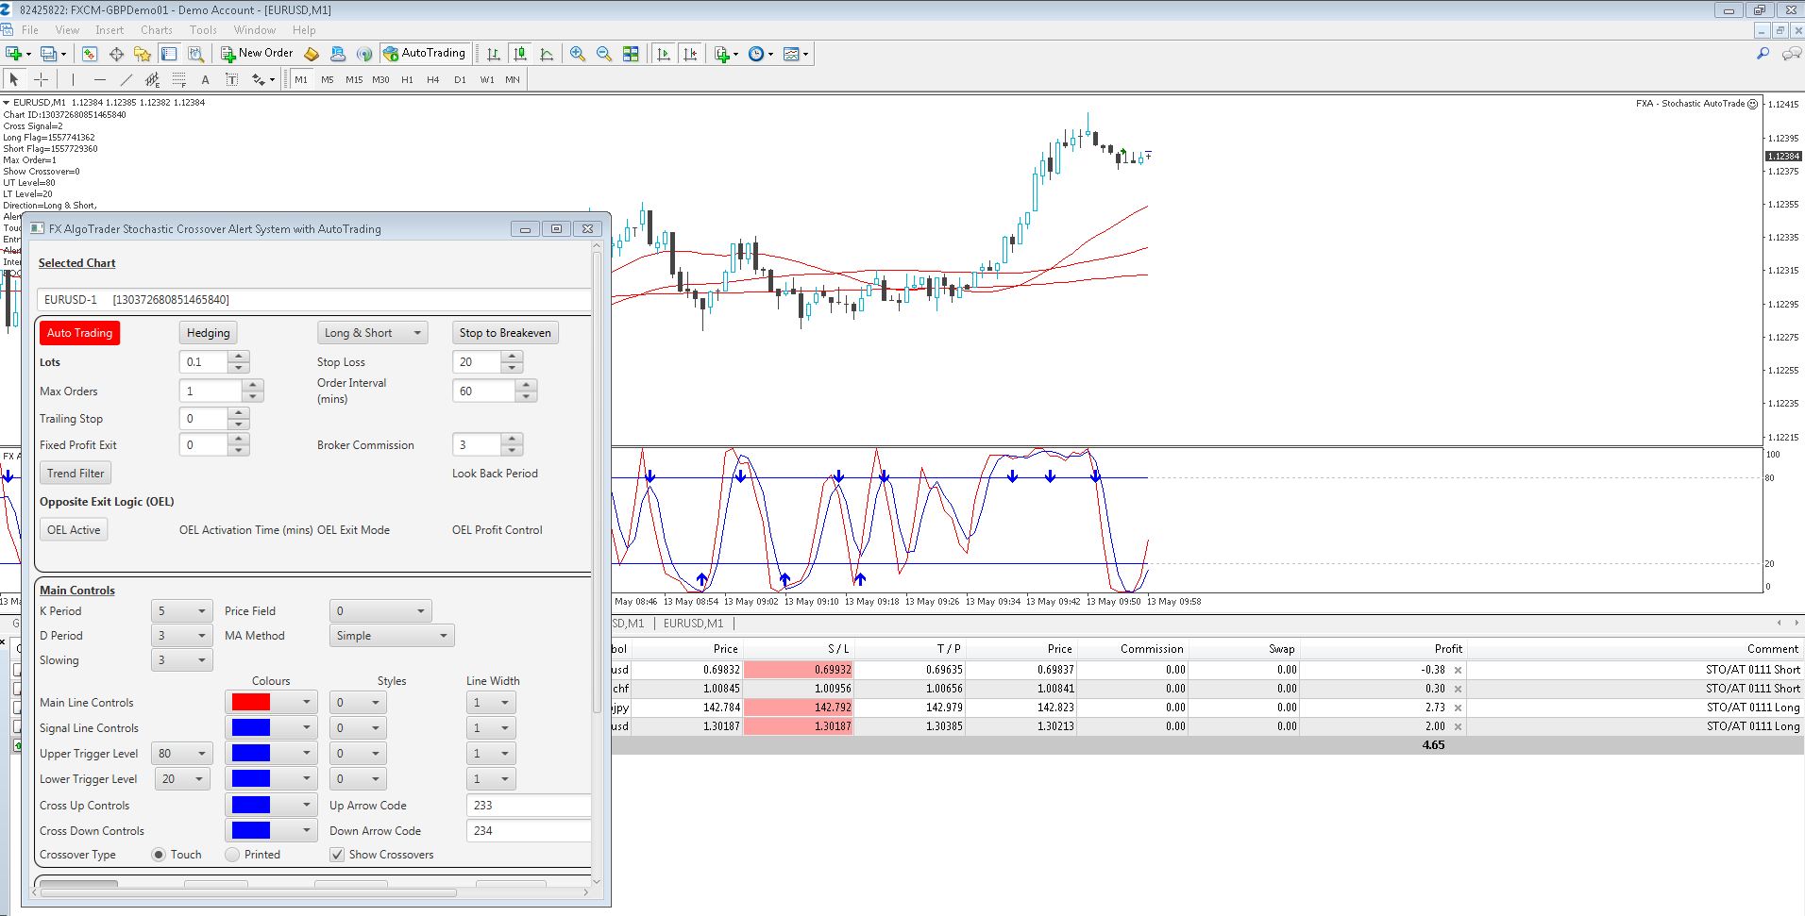This screenshot has width=1805, height=916.
Task: Open the D Period dropdown
Action: [181, 635]
